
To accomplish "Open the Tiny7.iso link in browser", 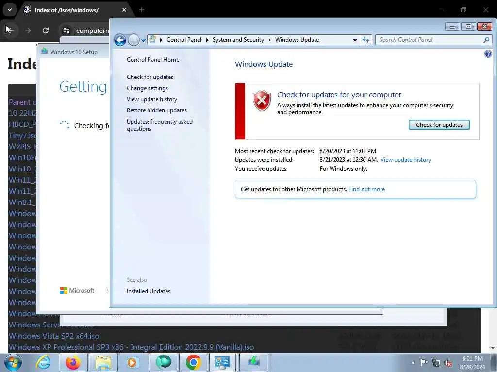I will click(22, 136).
